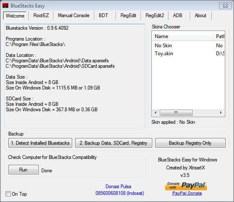
Task: Click the Data.sparsefs path line
Action: click(x=57, y=61)
